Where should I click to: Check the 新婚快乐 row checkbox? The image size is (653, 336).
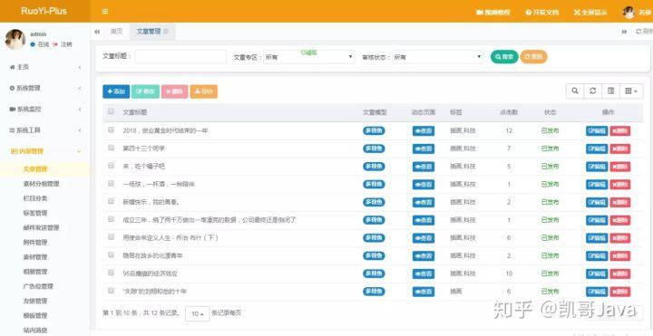pyautogui.click(x=112, y=201)
